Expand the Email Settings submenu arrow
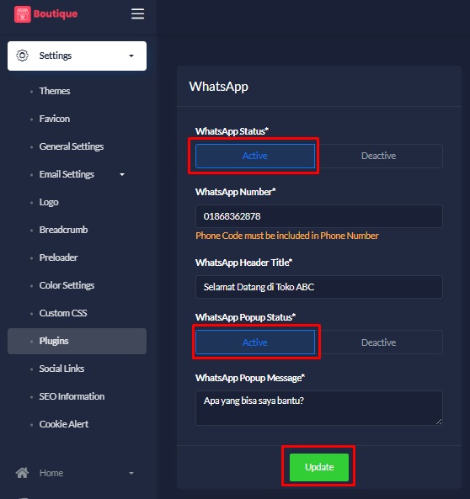 (122, 174)
